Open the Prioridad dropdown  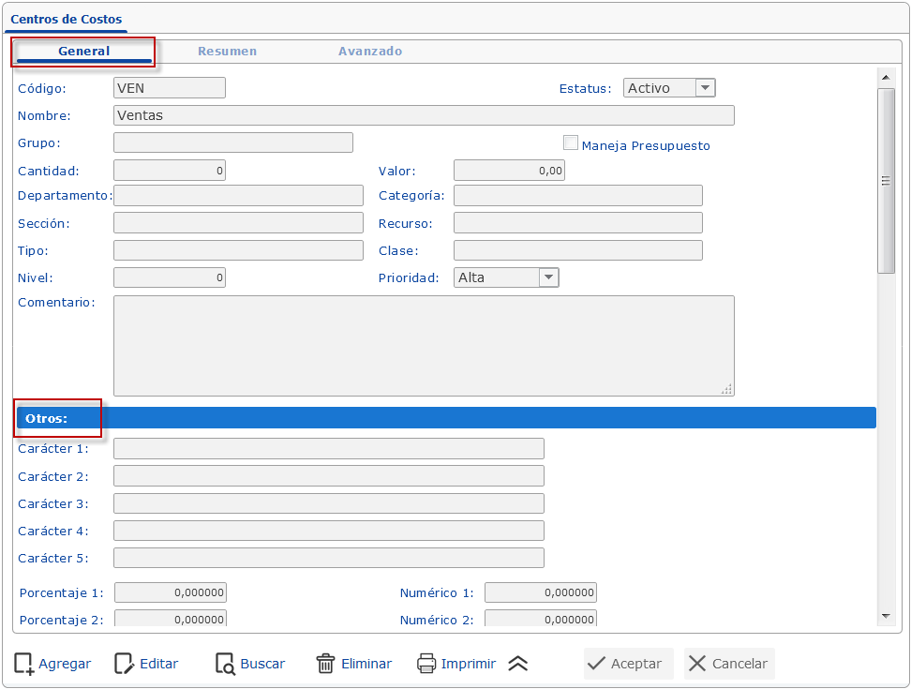pyautogui.click(x=548, y=277)
